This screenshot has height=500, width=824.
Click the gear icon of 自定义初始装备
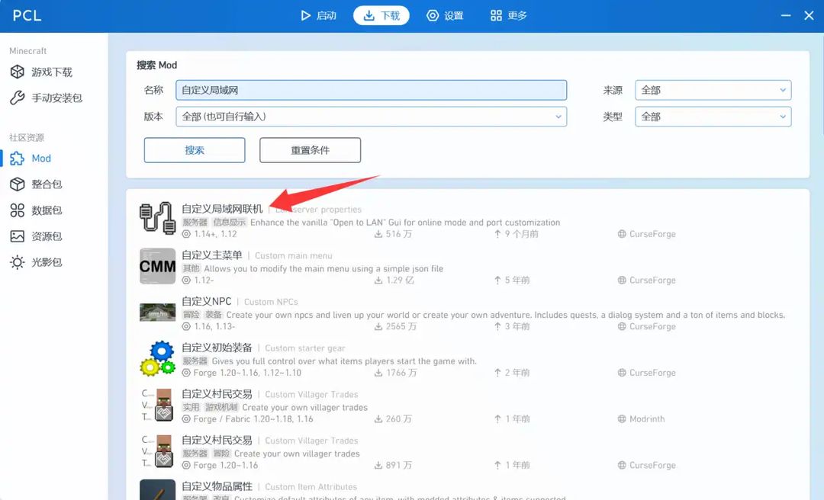(157, 359)
